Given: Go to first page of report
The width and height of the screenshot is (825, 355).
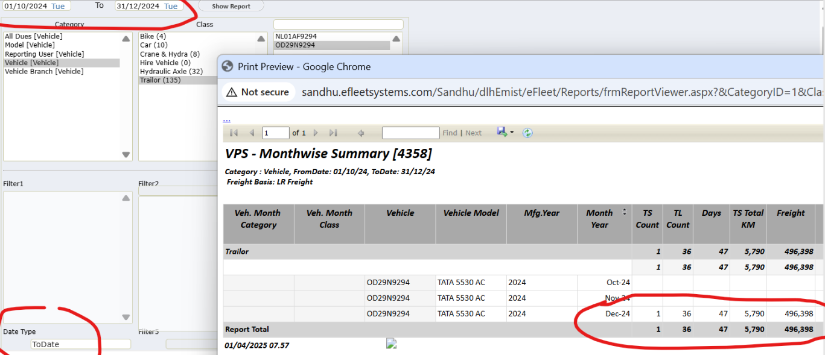Looking at the screenshot, I should pyautogui.click(x=234, y=133).
